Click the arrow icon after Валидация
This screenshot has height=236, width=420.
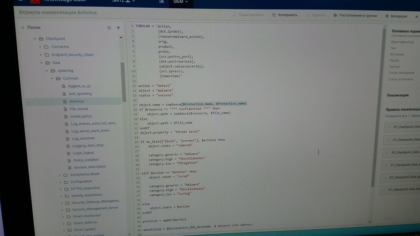coord(417,17)
